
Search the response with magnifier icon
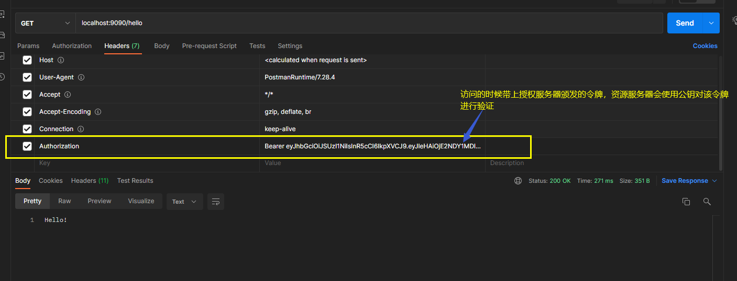(707, 202)
